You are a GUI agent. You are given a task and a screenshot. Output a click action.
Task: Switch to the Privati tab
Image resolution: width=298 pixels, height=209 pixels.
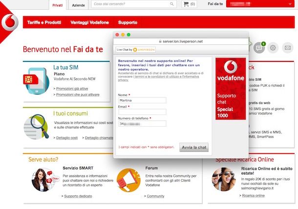[x=57, y=5]
